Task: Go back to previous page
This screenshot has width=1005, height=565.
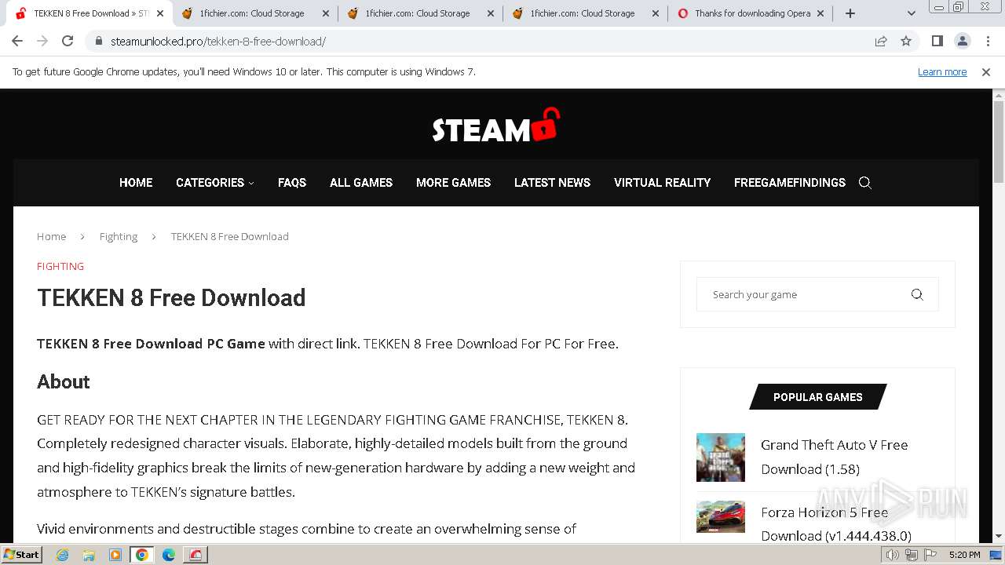Action: (17, 41)
